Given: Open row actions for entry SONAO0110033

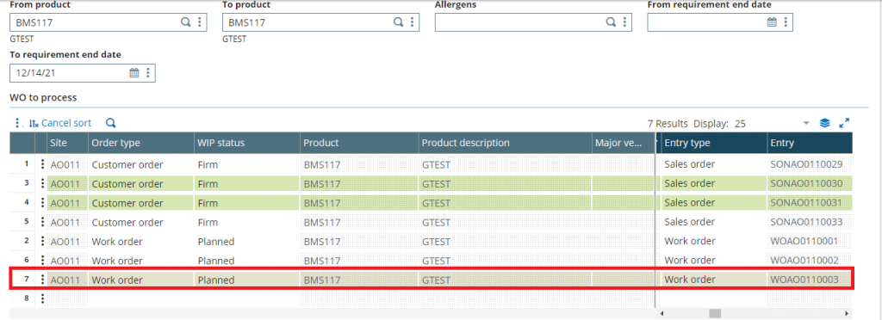Looking at the screenshot, I should click(x=42, y=222).
